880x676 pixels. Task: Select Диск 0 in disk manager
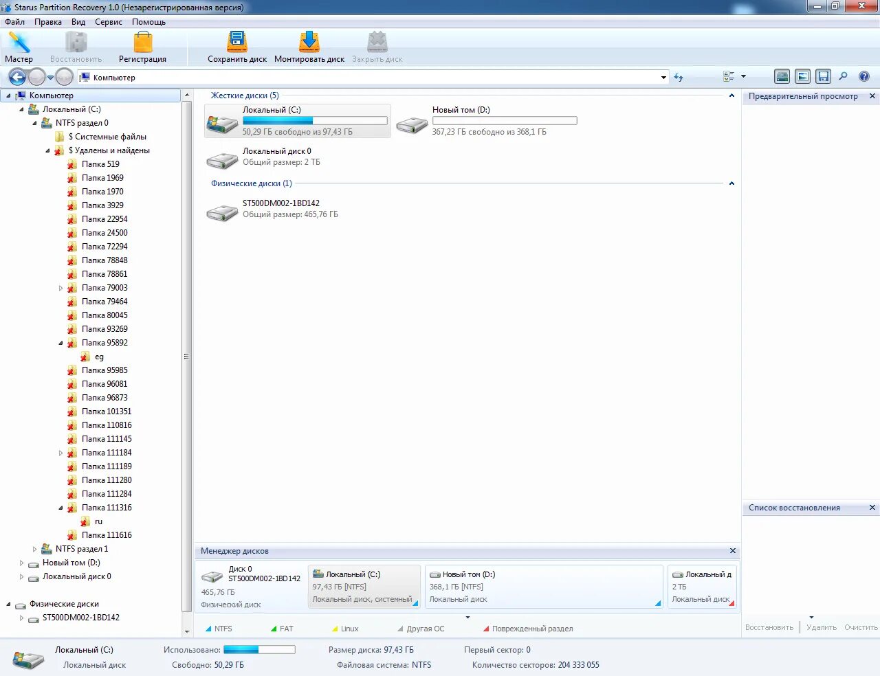coord(251,587)
